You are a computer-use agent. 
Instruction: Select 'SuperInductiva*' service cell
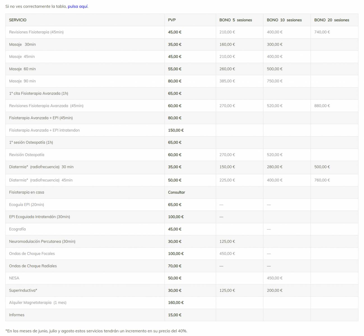[x=23, y=290]
